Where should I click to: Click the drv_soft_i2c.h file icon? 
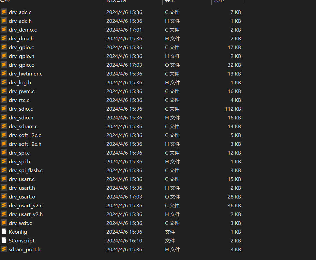tap(4, 144)
